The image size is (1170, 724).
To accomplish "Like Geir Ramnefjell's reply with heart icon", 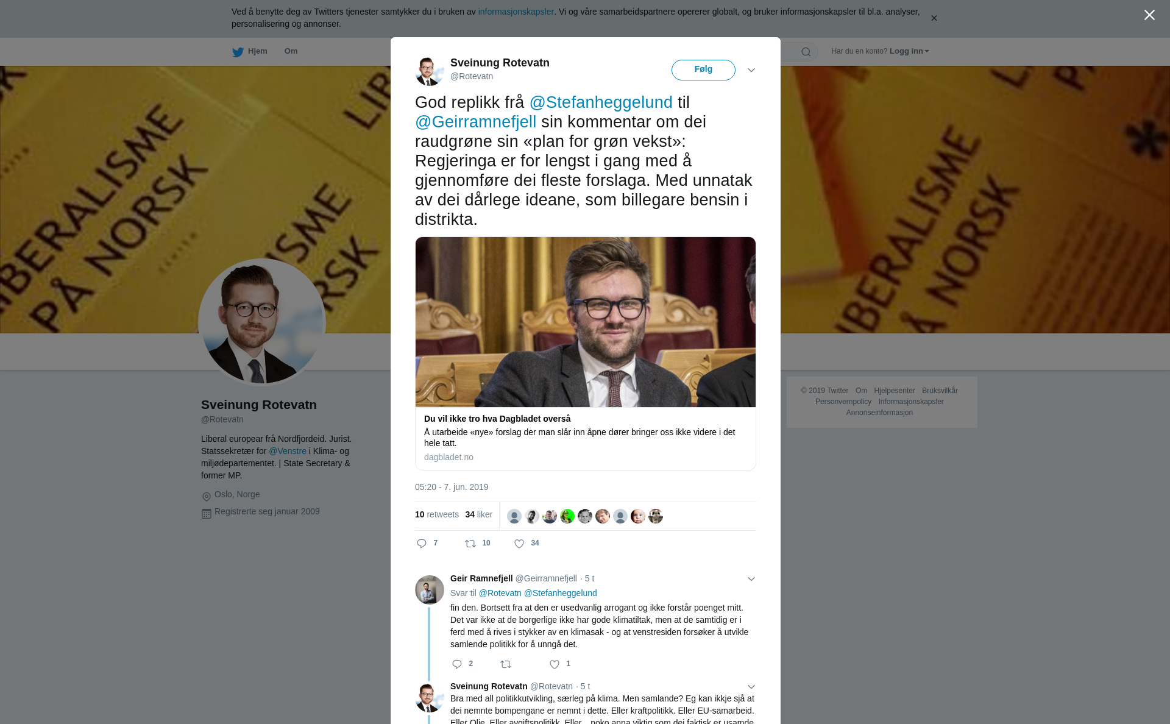I will click(555, 664).
